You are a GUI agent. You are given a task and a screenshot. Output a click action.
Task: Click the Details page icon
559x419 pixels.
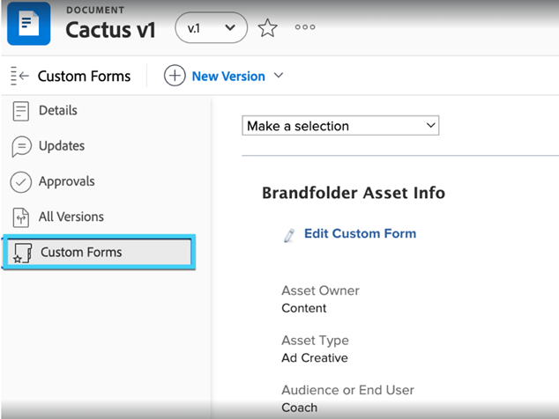[x=20, y=111]
